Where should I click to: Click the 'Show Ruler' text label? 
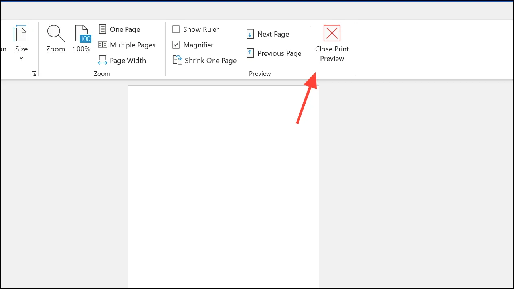point(201,29)
